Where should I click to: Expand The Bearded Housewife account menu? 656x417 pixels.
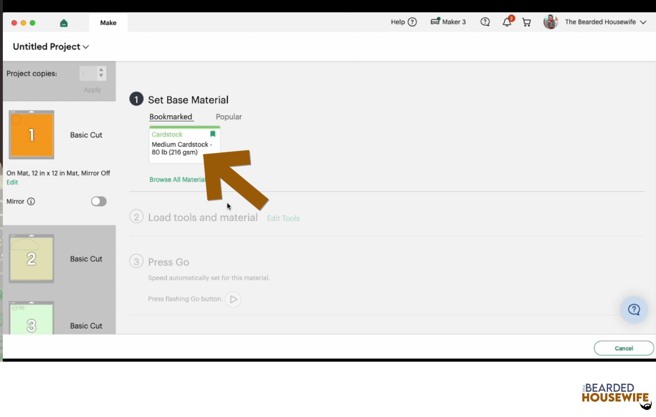pos(606,22)
